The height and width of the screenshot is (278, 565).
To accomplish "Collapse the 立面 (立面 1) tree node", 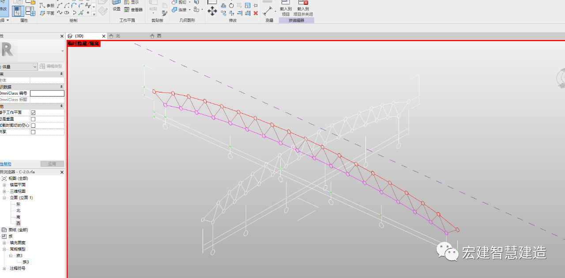I will click(4, 198).
